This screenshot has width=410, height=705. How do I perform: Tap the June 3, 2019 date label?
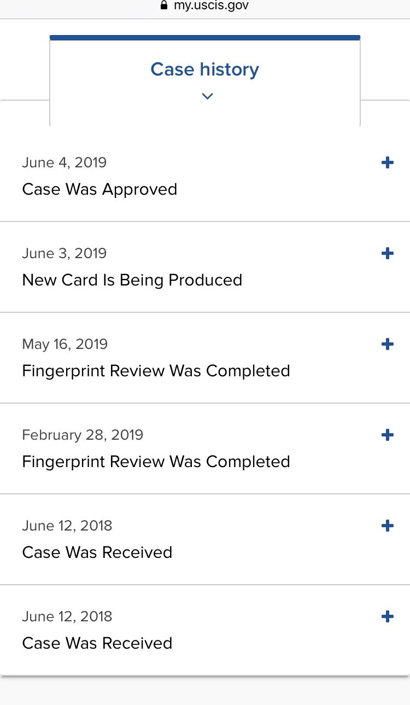(x=64, y=253)
